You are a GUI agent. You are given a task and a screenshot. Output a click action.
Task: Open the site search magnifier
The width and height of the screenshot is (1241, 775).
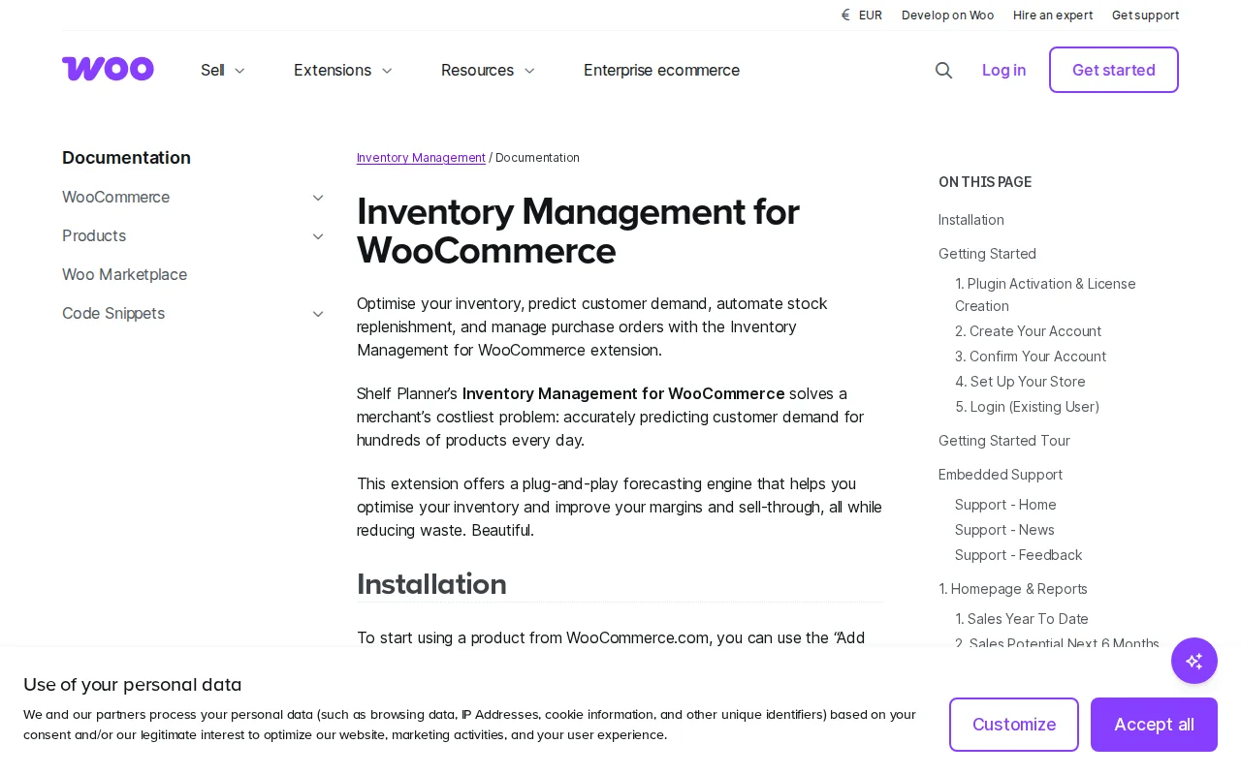click(x=943, y=70)
